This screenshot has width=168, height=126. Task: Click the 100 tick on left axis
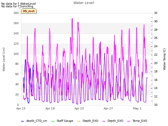point(16,54)
